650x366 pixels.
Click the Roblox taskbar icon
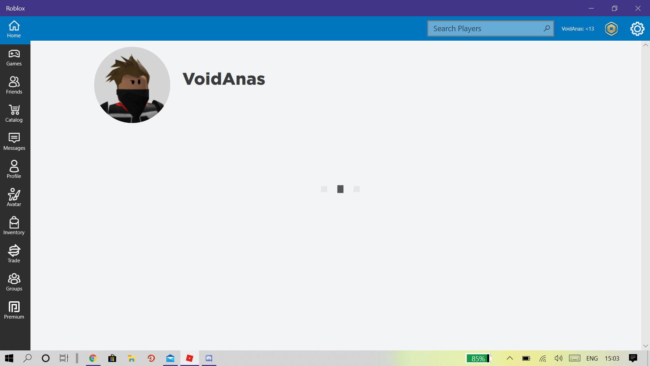[189, 358]
